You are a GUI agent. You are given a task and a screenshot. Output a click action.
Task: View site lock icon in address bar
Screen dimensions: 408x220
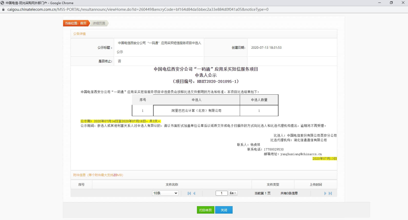click(3, 9)
